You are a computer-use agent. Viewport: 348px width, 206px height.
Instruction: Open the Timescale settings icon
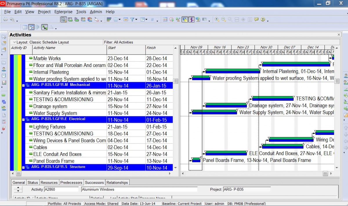pos(126,19)
